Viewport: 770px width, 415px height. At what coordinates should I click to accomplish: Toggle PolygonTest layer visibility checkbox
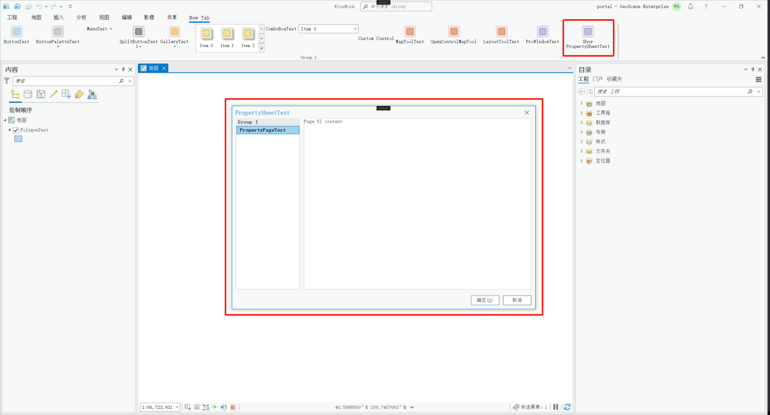(x=16, y=130)
